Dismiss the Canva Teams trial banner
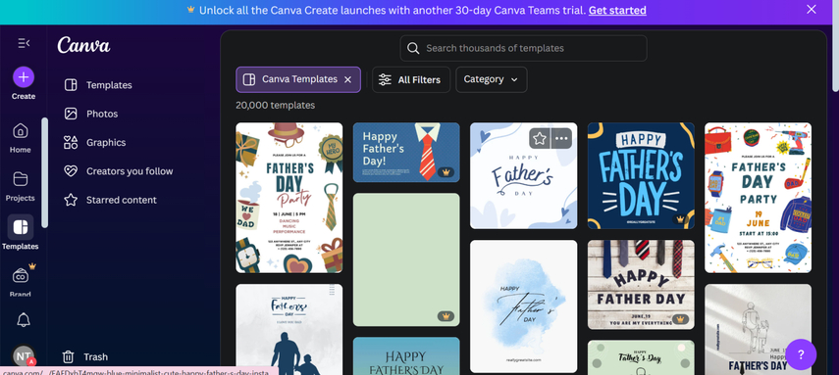The width and height of the screenshot is (839, 375). [812, 9]
